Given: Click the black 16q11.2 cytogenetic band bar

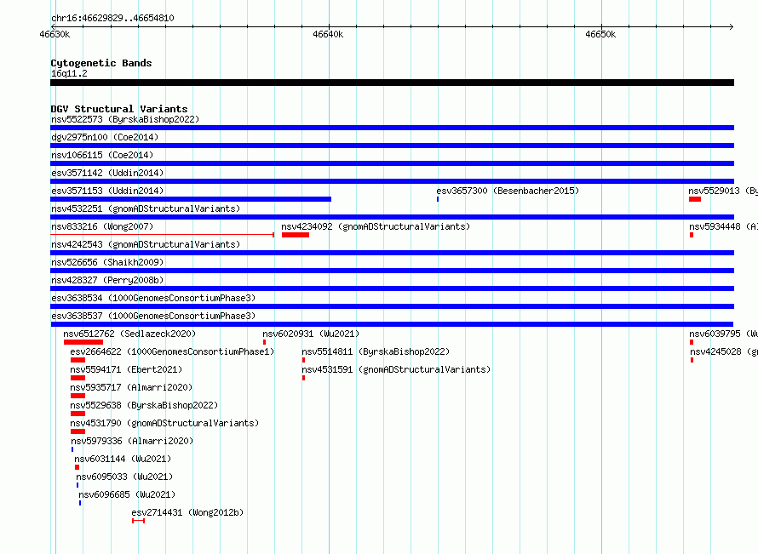Looking at the screenshot, I should tap(392, 83).
